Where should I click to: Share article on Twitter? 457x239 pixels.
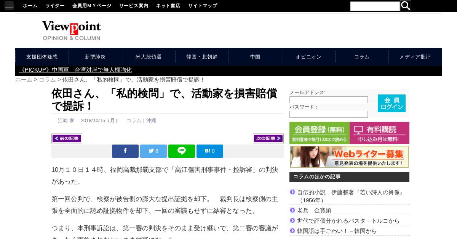[x=153, y=151]
